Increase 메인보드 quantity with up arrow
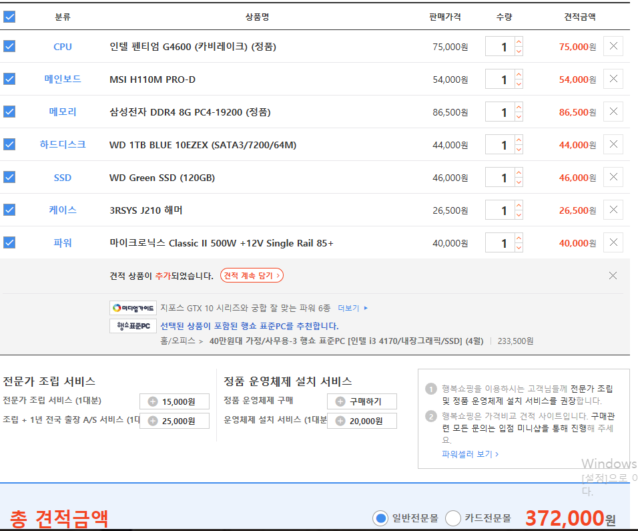The width and height of the screenshot is (638, 531). [x=519, y=74]
